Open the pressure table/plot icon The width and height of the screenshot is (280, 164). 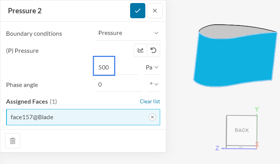click(140, 50)
